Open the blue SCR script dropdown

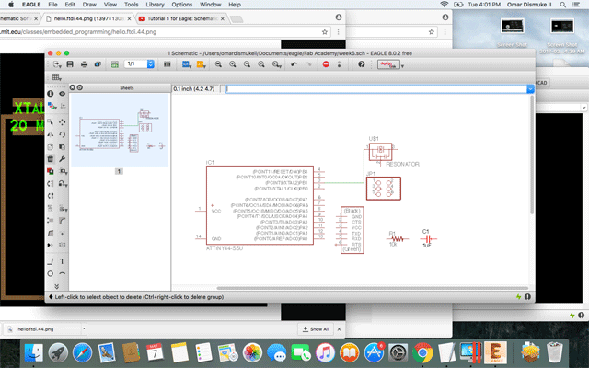click(186, 64)
